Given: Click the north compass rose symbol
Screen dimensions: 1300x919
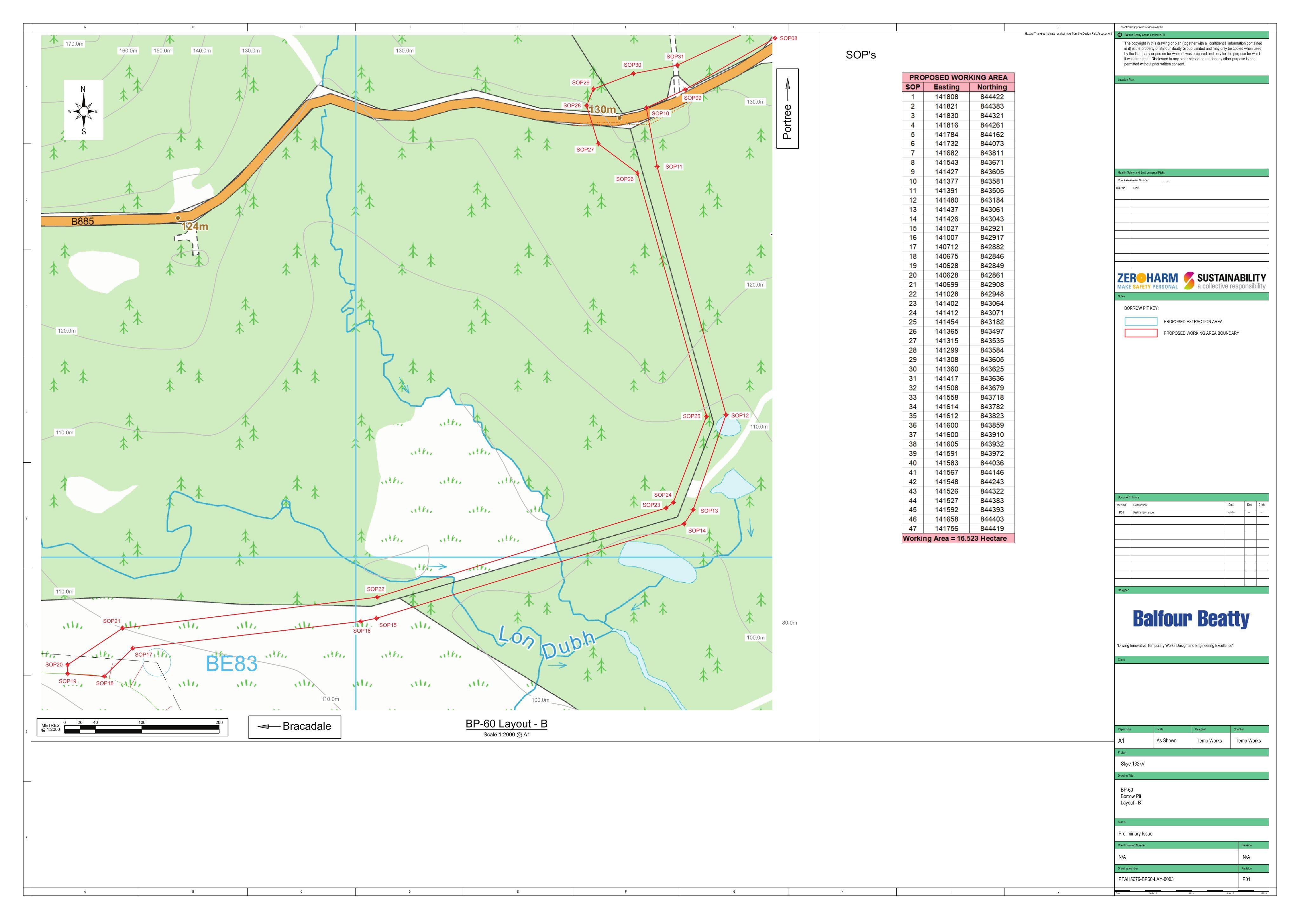Looking at the screenshot, I should [x=84, y=111].
